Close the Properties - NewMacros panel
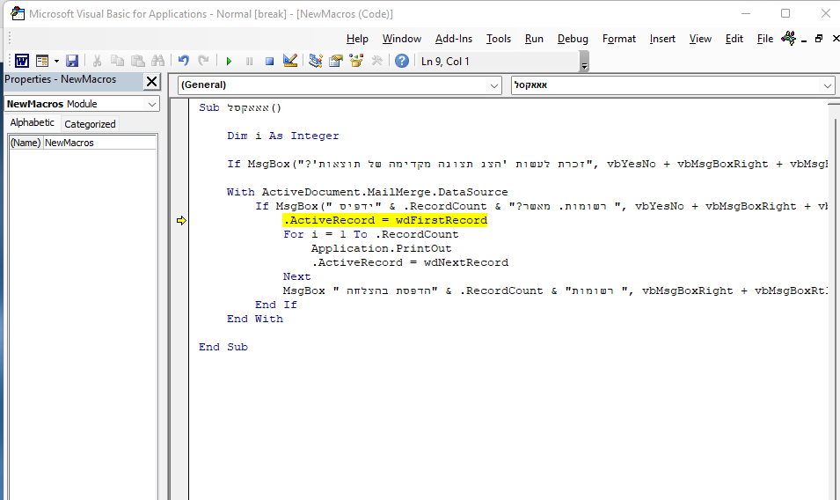Image resolution: width=840 pixels, height=500 pixels. tap(151, 82)
